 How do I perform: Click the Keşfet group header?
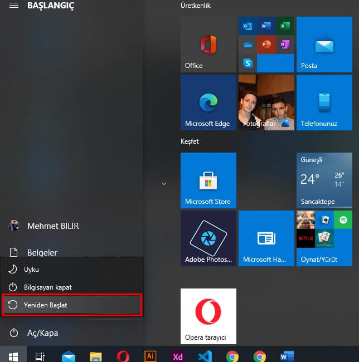190,141
